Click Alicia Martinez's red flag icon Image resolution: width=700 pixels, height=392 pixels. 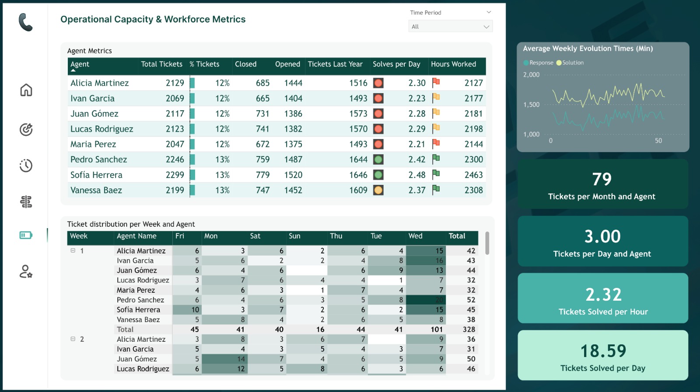[x=436, y=82]
